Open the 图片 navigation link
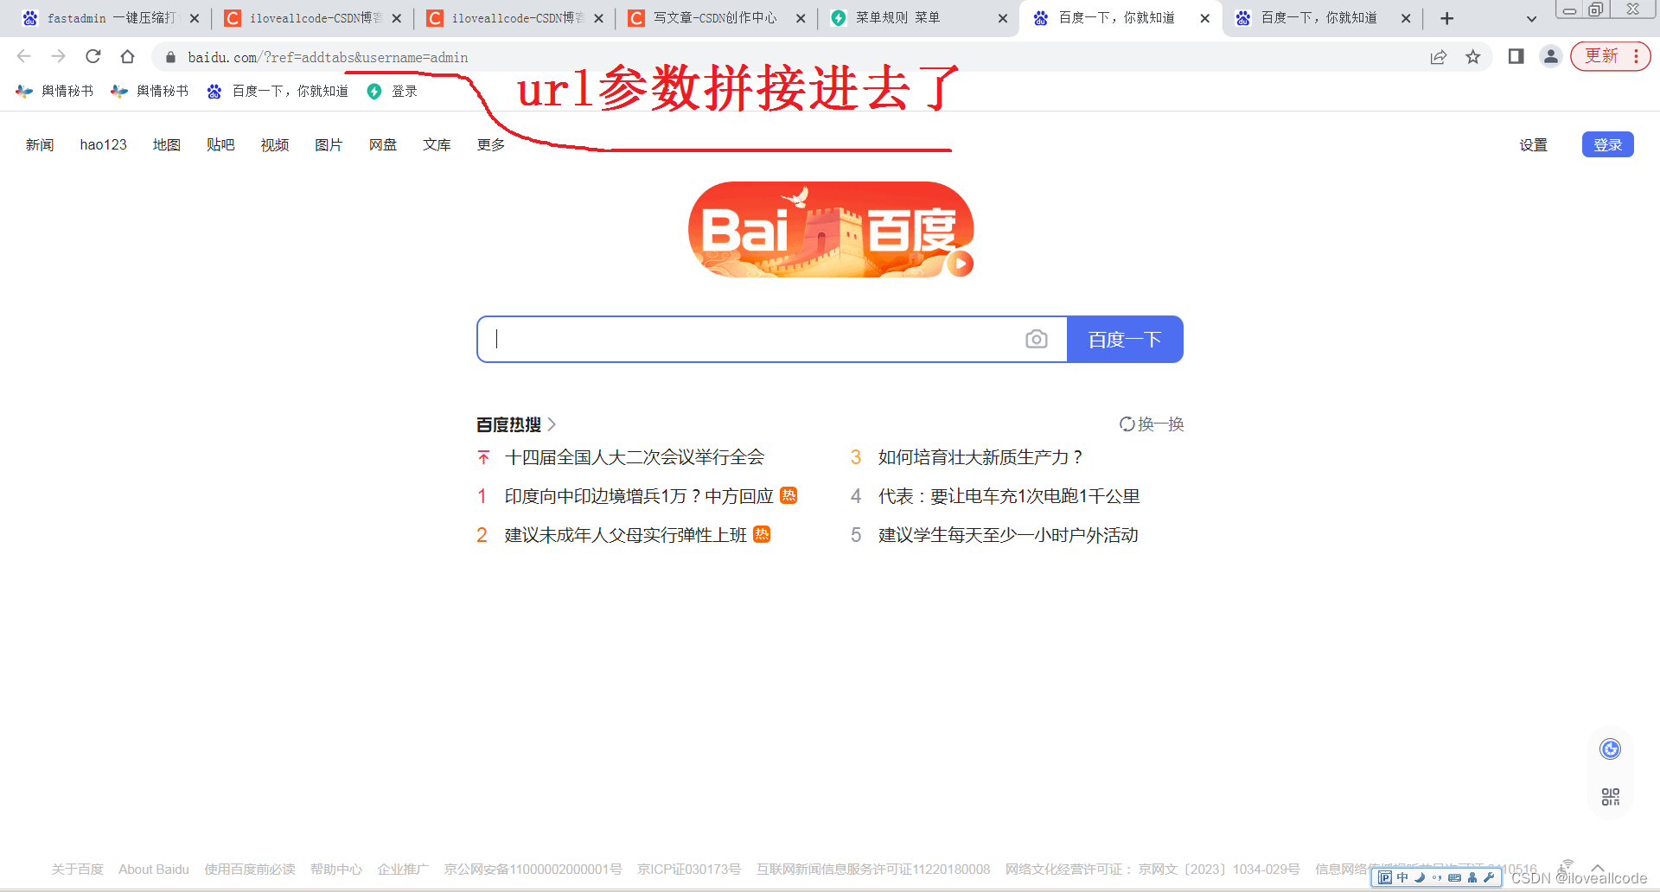Image resolution: width=1660 pixels, height=892 pixels. click(x=329, y=144)
